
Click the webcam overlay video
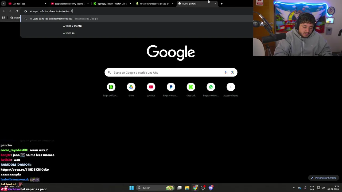[297, 28]
